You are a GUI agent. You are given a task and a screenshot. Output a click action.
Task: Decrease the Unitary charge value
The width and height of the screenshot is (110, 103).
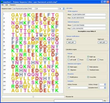click(x=105, y=85)
